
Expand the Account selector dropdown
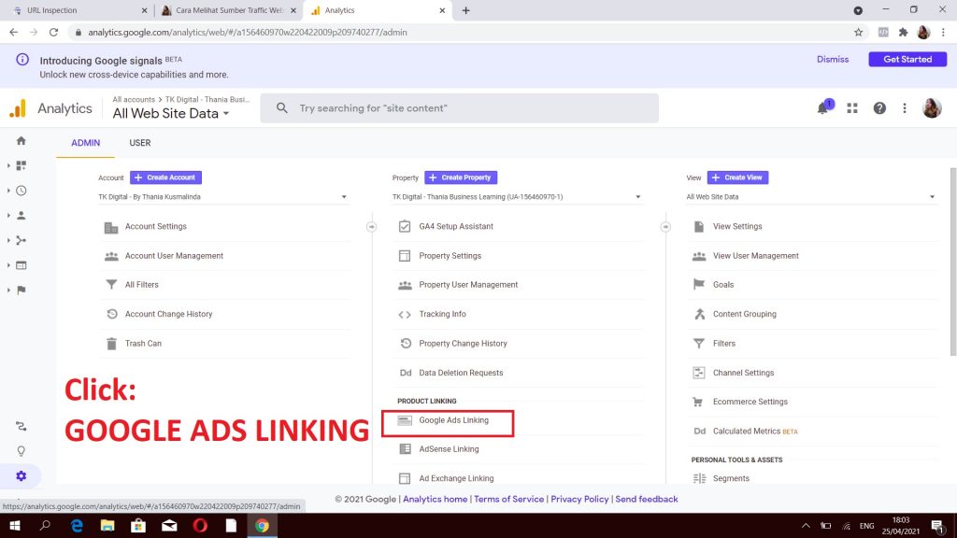(222, 197)
